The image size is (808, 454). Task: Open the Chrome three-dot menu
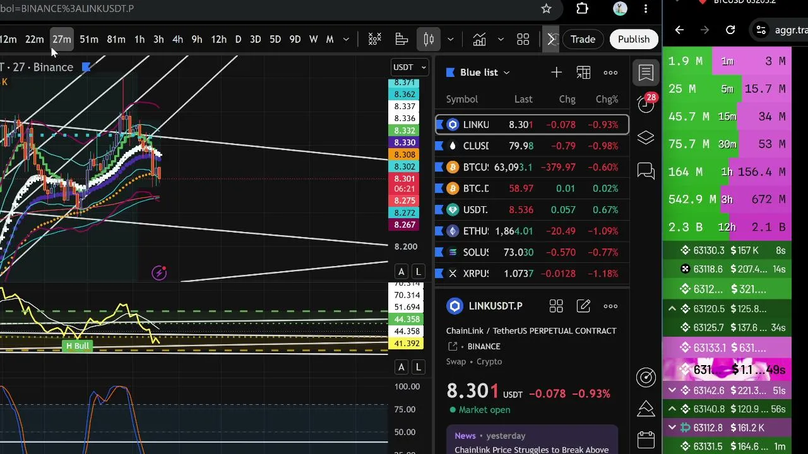coord(645,9)
